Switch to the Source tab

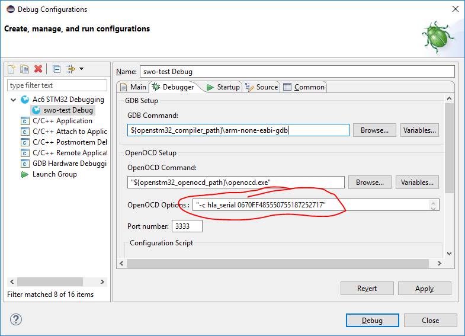pos(262,87)
